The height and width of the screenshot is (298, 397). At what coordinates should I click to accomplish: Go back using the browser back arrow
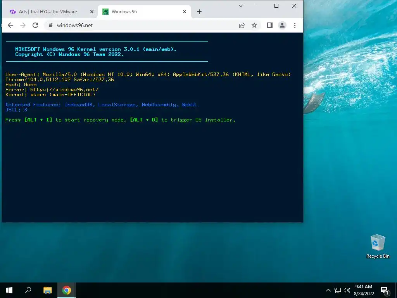coord(10,25)
